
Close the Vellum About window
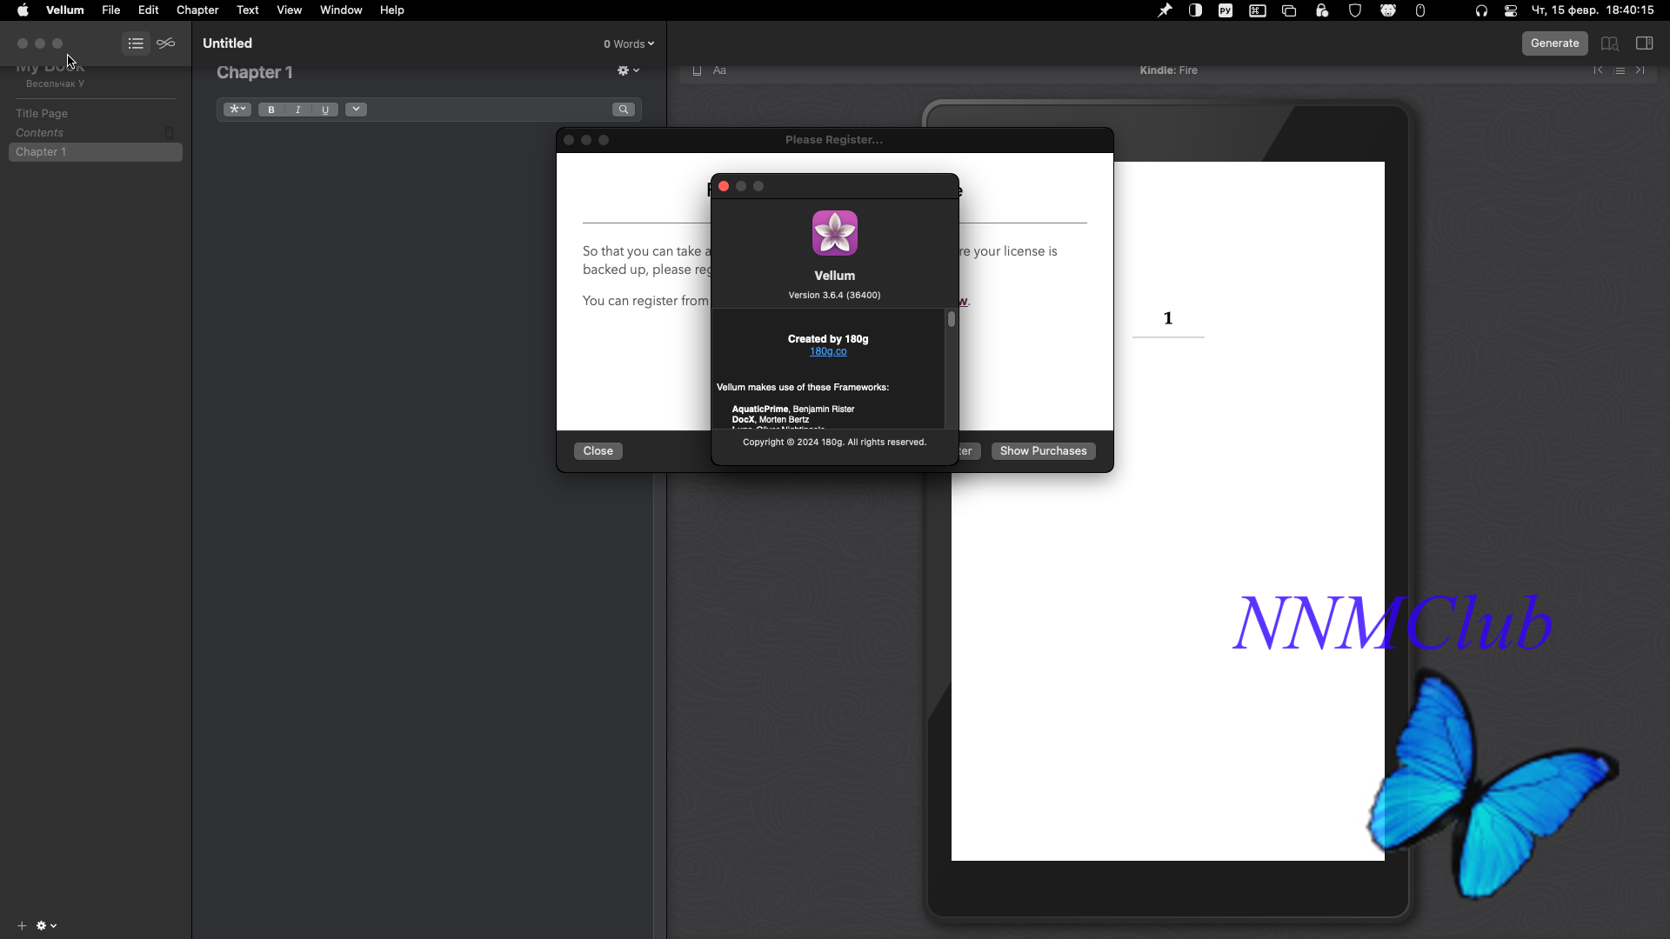(724, 186)
